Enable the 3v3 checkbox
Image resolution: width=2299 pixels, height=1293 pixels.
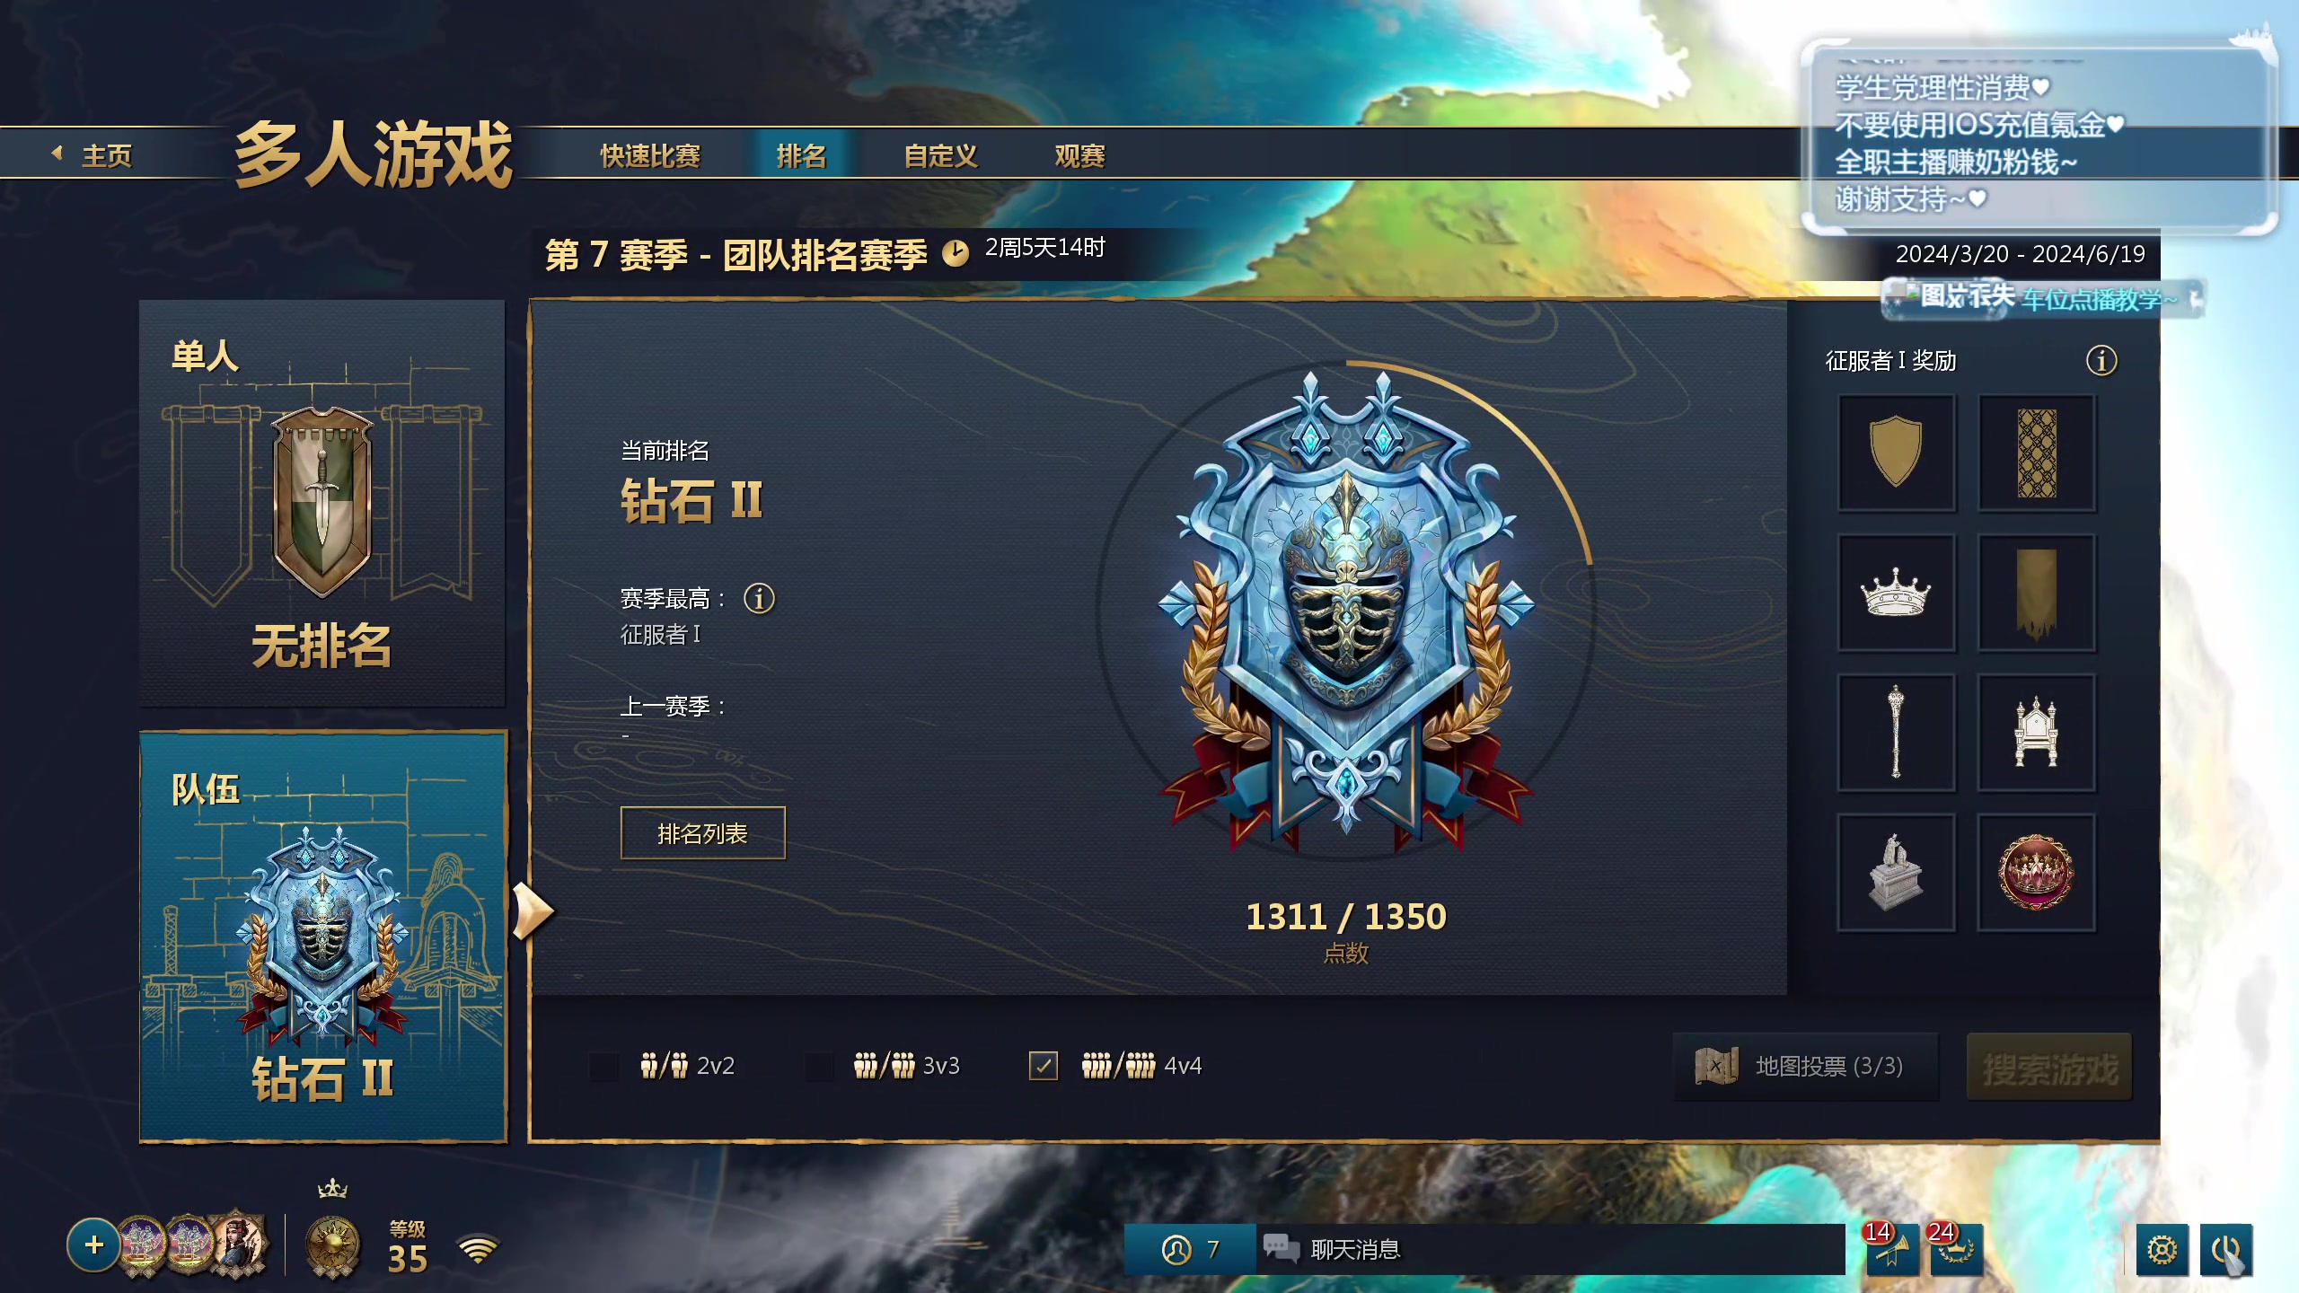tap(818, 1066)
